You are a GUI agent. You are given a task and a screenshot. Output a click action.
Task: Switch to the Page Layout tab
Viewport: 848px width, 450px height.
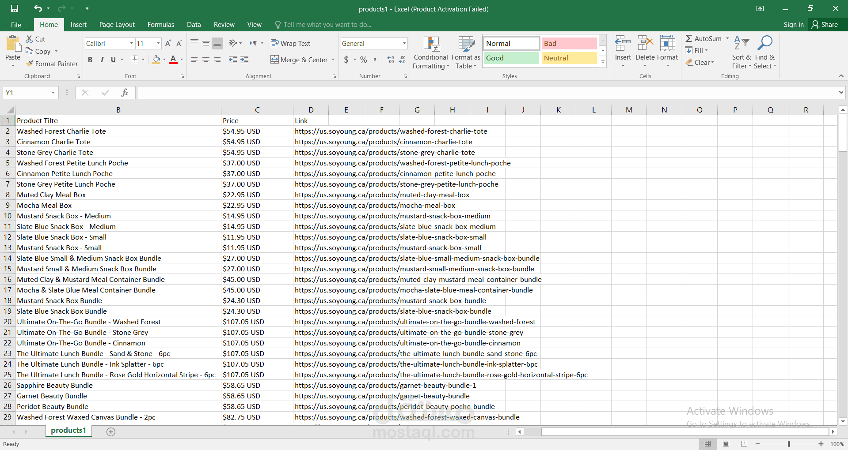117,25
